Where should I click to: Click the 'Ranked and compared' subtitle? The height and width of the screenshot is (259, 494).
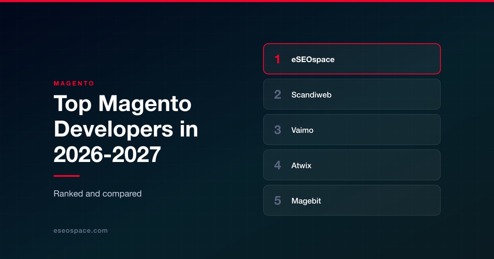(98, 193)
